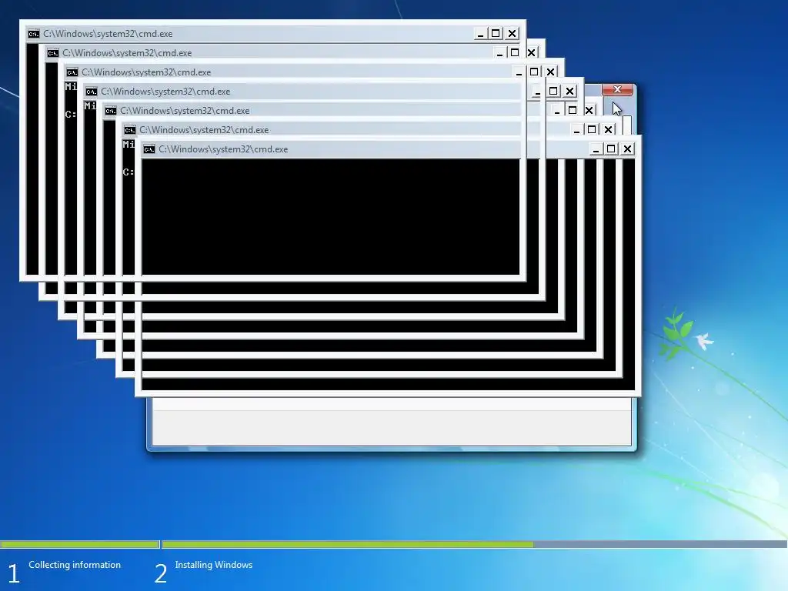
Task: Click the 'Installing Windows' step label
Action: click(x=214, y=565)
